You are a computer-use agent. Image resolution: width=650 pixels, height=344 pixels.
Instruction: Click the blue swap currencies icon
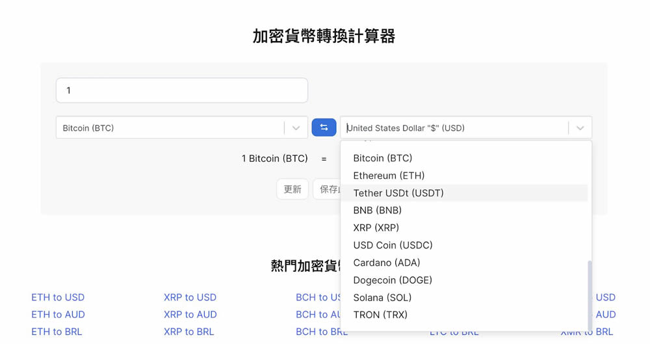(x=324, y=127)
